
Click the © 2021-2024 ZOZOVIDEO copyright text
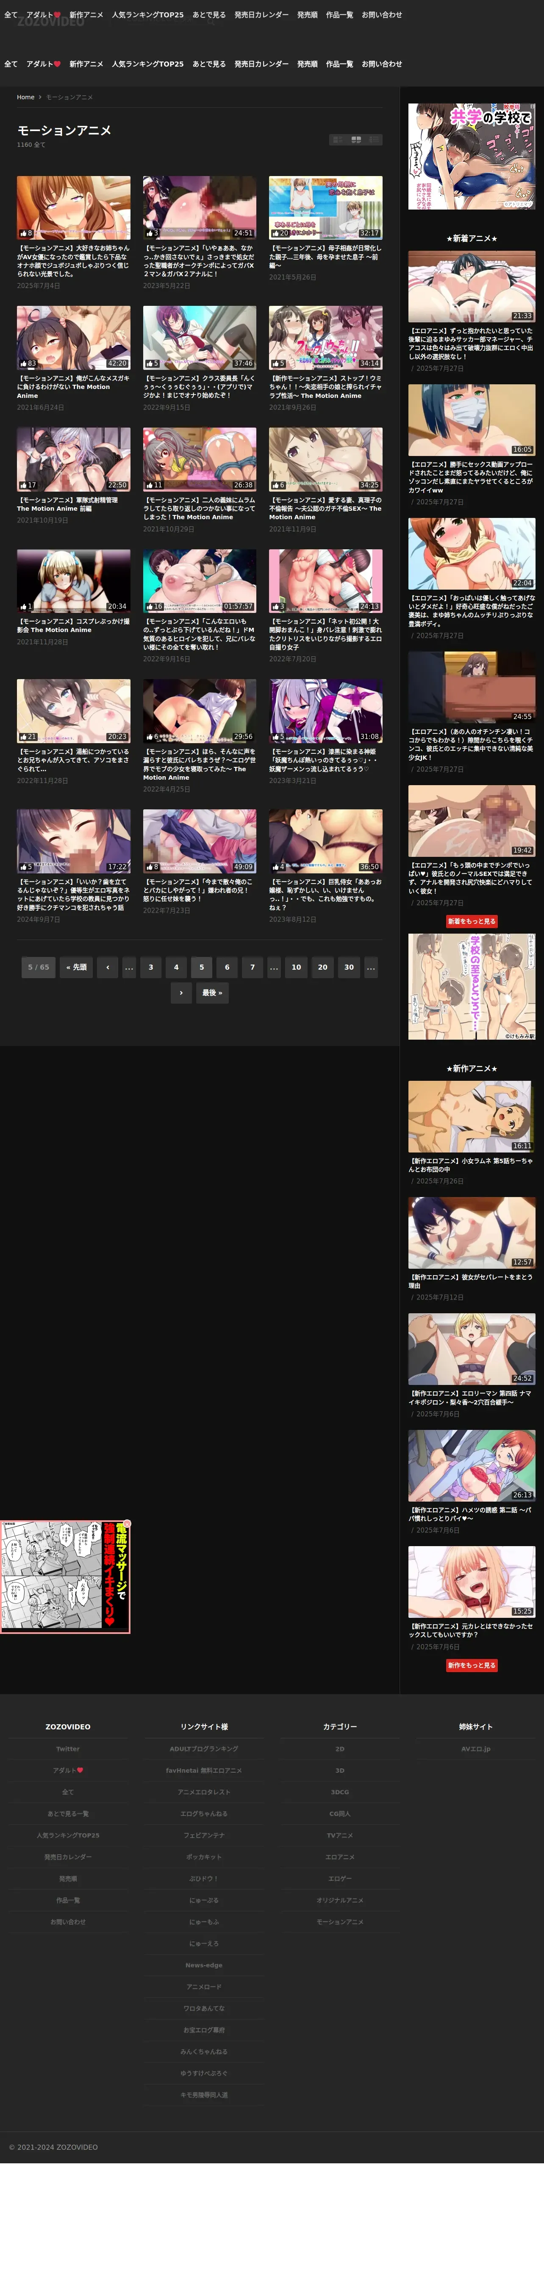[54, 2147]
